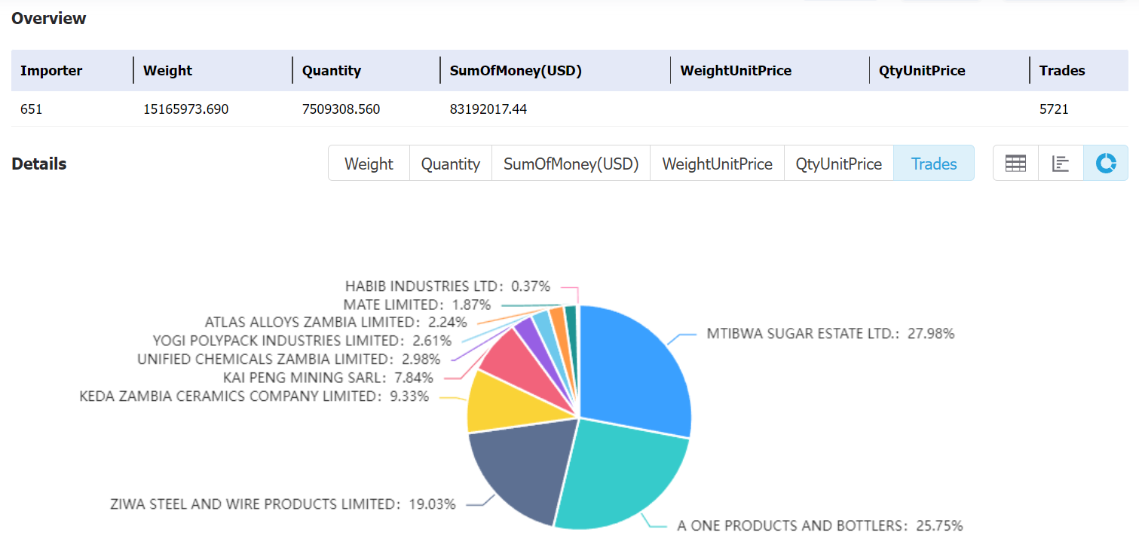Click the HABIB INDUSTRIES LTD 0.37% label
1139x554 pixels.
coord(448,286)
